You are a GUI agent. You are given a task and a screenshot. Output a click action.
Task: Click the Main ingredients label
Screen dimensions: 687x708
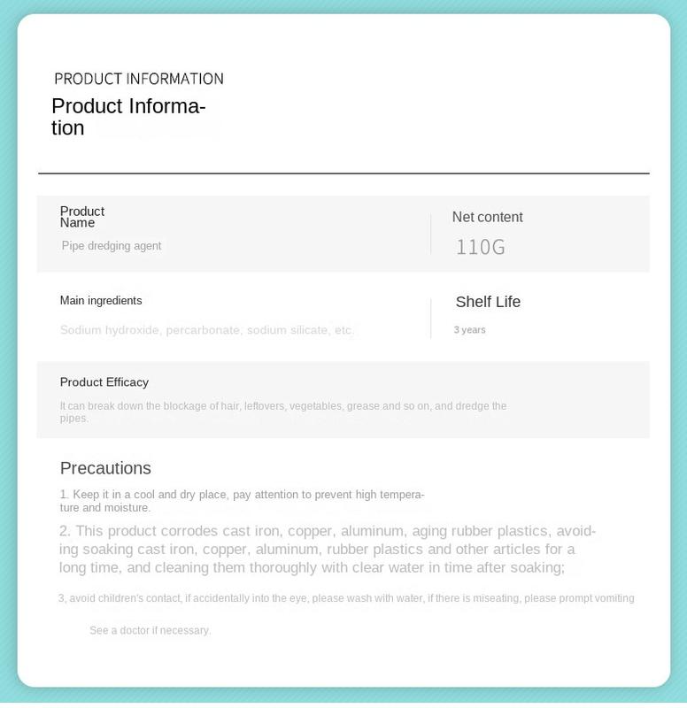click(101, 301)
